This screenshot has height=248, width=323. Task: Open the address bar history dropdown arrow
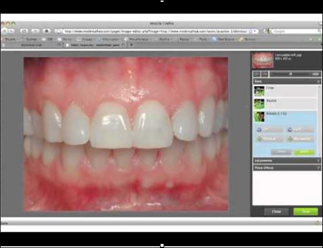tap(255, 31)
